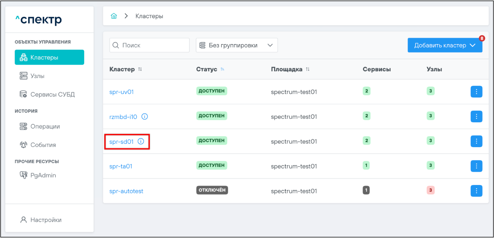
Task: Open События in the sidebar
Action: 43,145
